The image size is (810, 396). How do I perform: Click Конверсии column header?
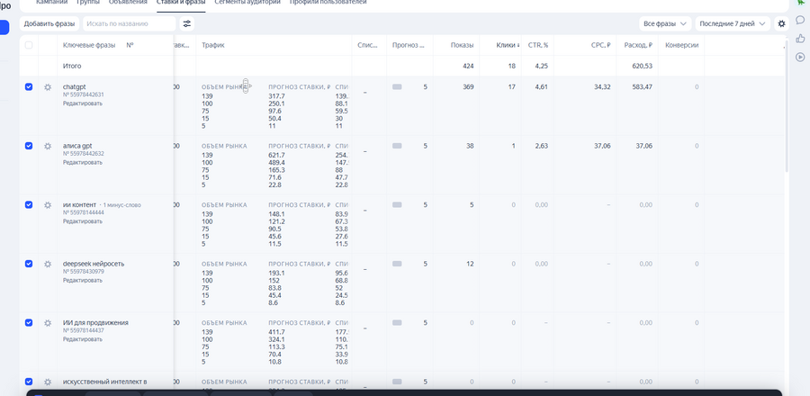pyautogui.click(x=682, y=45)
